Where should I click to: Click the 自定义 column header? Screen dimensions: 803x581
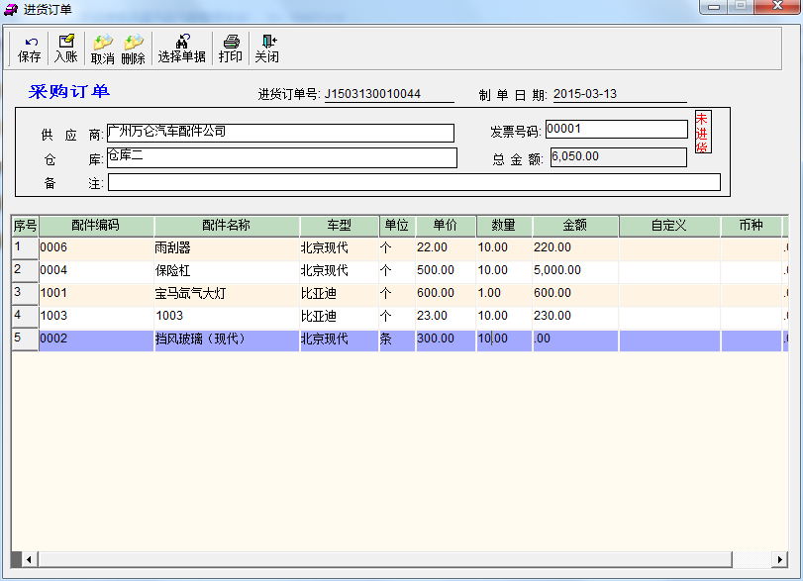[x=669, y=226]
